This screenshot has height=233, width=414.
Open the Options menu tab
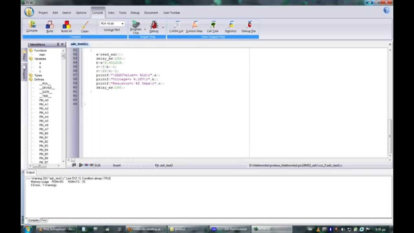tap(81, 13)
